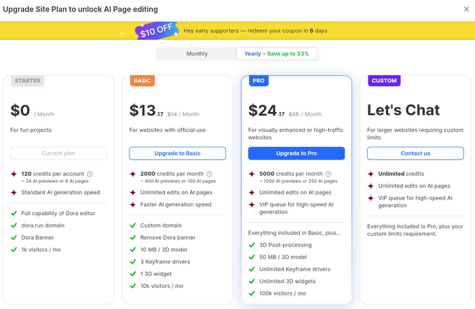Click the STARTER plan label tag
The image size is (475, 309).
tap(27, 81)
